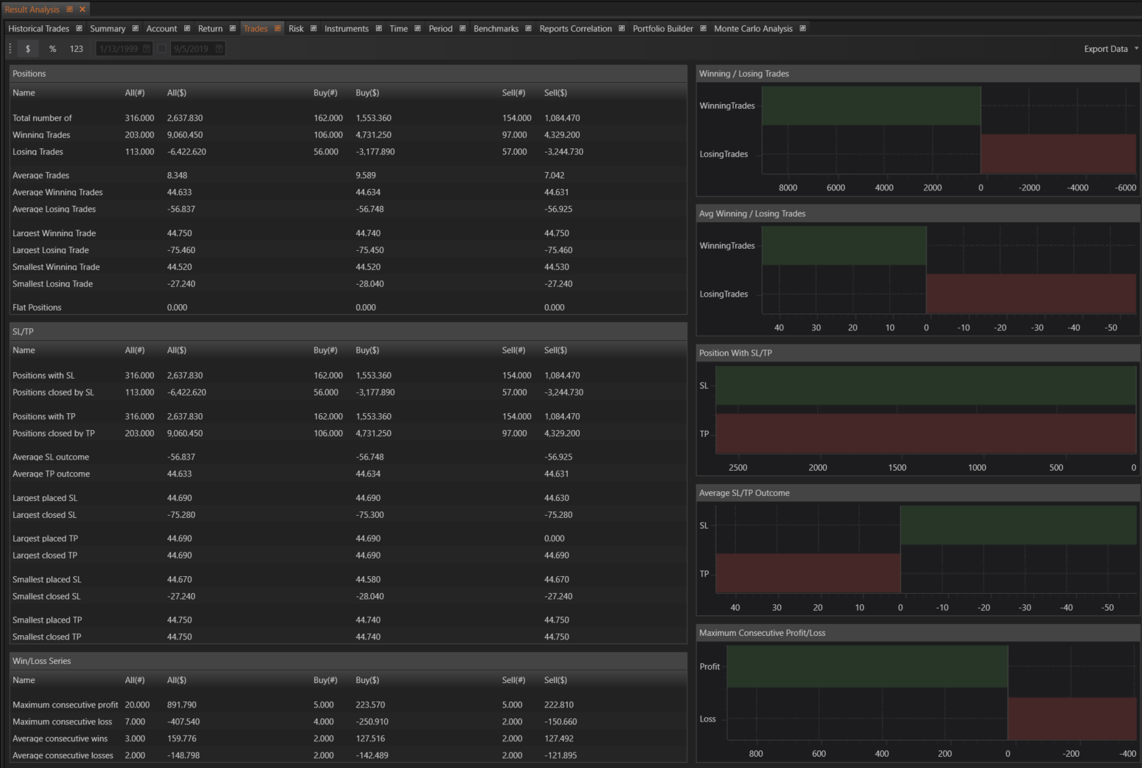Open the Reports Correlation tab
The width and height of the screenshot is (1142, 768).
(x=575, y=29)
